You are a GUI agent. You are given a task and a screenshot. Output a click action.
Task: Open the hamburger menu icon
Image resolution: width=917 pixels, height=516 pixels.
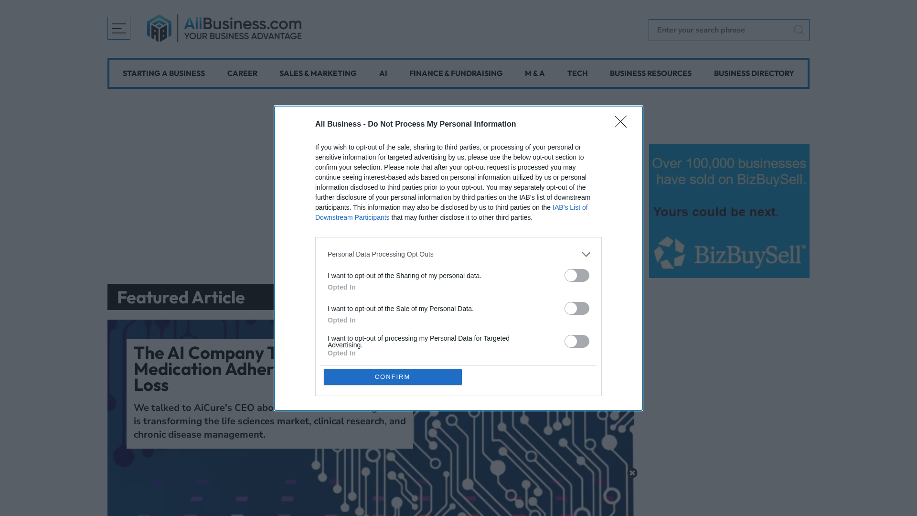point(119,28)
